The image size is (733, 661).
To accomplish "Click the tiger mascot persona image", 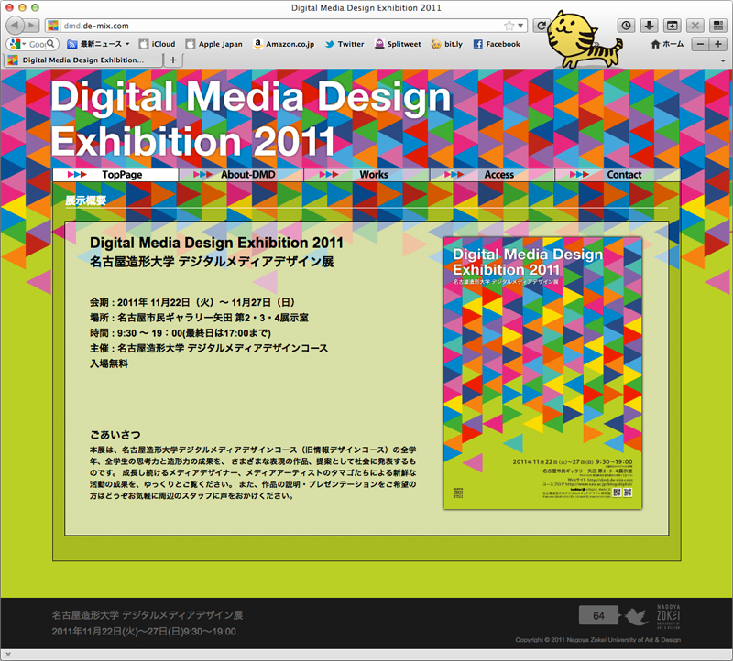I will (585, 40).
